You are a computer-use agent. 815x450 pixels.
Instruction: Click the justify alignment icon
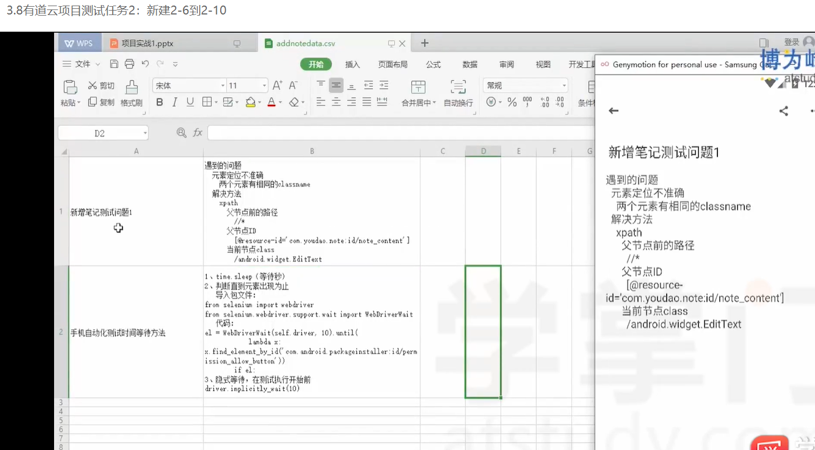[x=367, y=102]
